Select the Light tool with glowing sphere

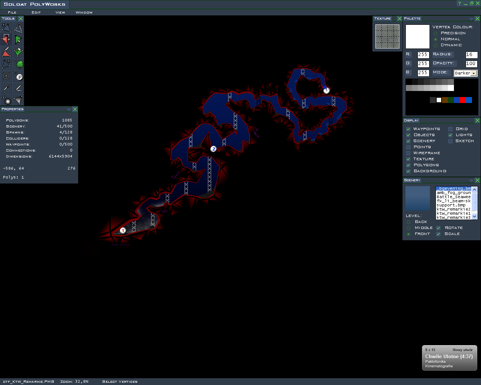click(x=6, y=100)
